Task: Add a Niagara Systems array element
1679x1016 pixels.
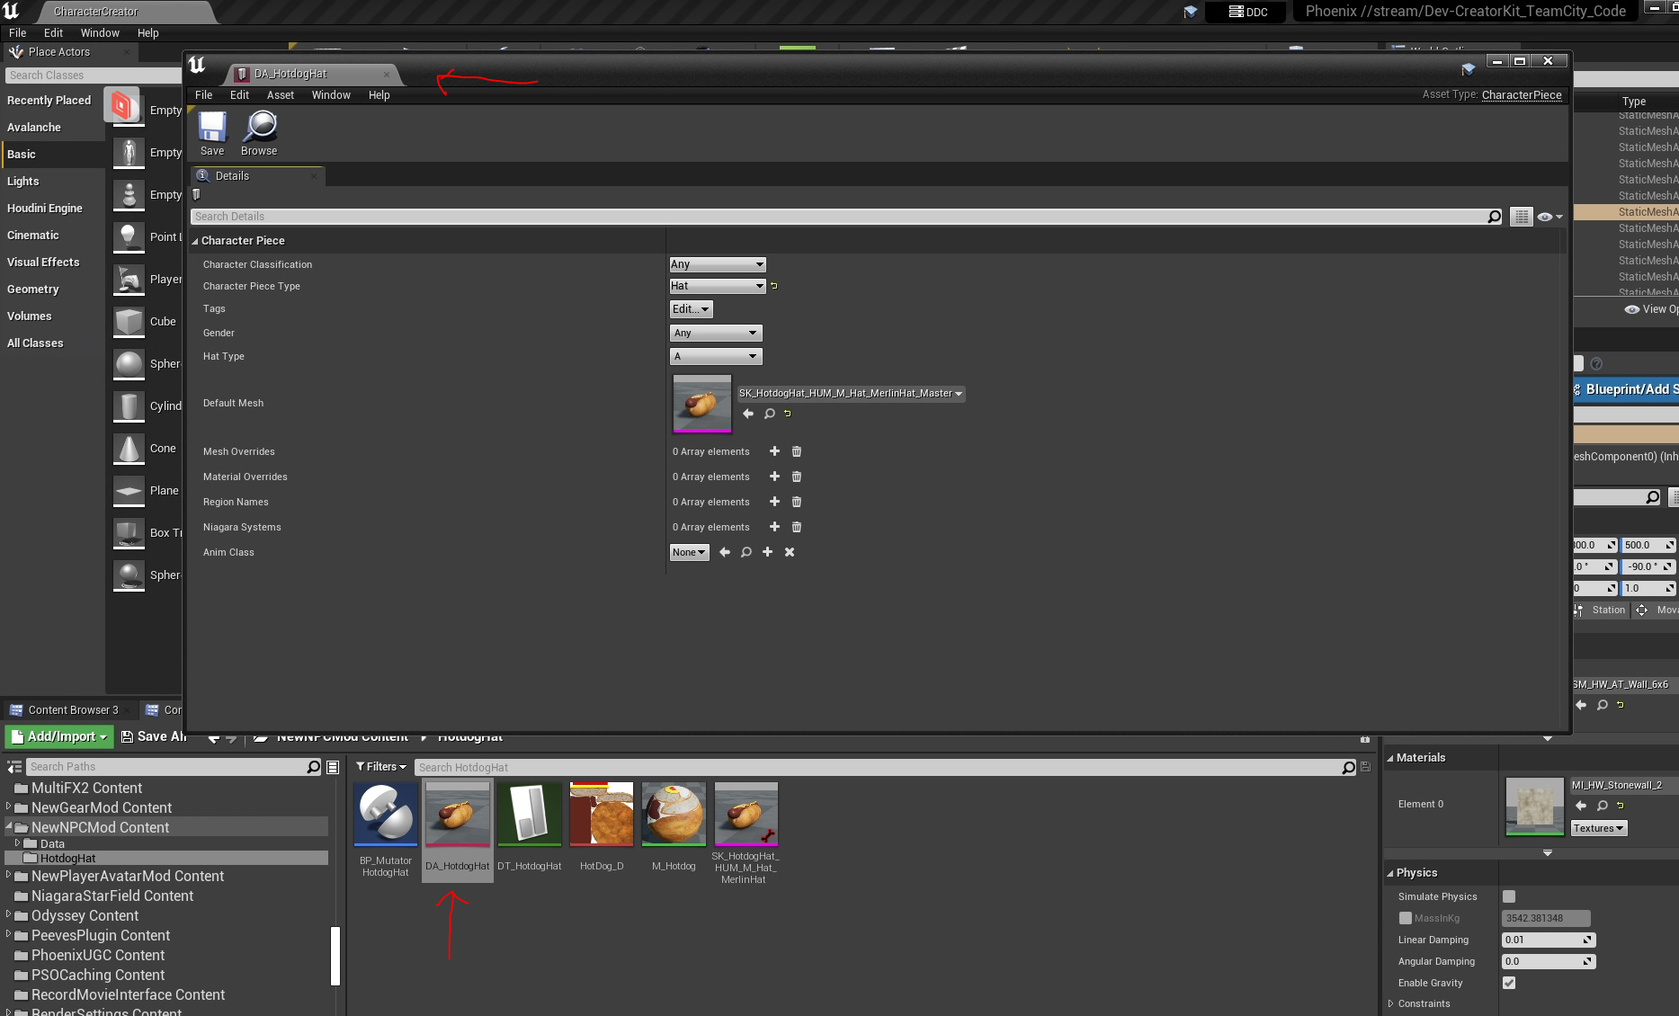Action: [774, 527]
